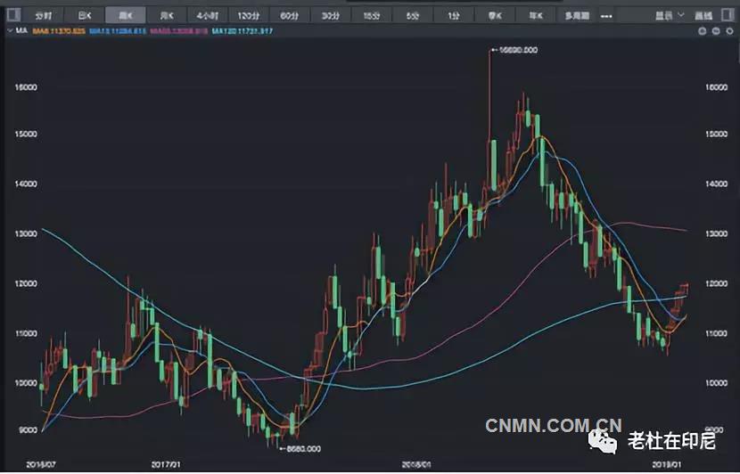Collapse the MA indicator chevron
The height and width of the screenshot is (474, 740).
click(10, 31)
